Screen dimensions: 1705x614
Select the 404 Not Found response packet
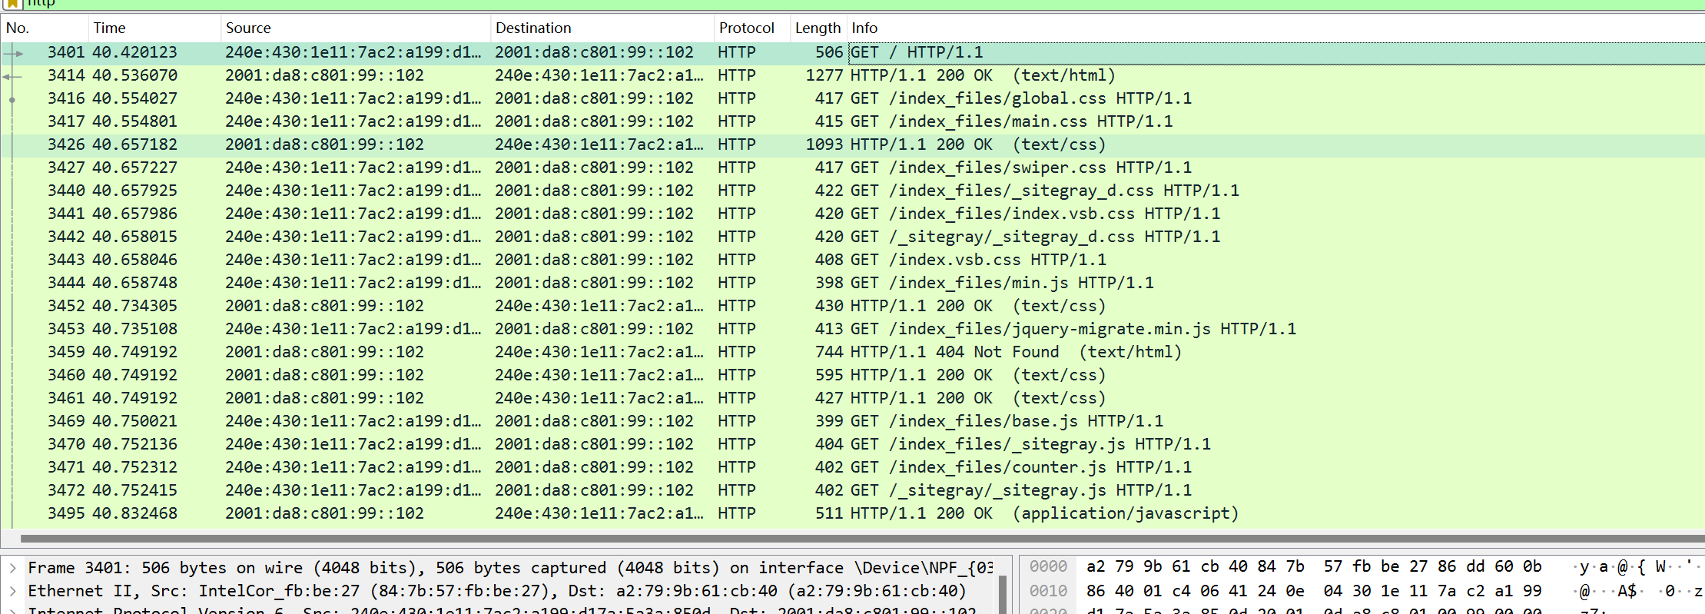pos(853,352)
